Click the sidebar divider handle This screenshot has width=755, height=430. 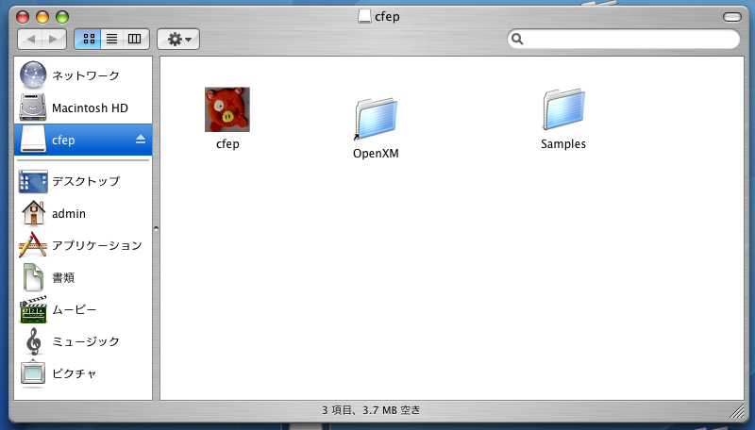[156, 229]
